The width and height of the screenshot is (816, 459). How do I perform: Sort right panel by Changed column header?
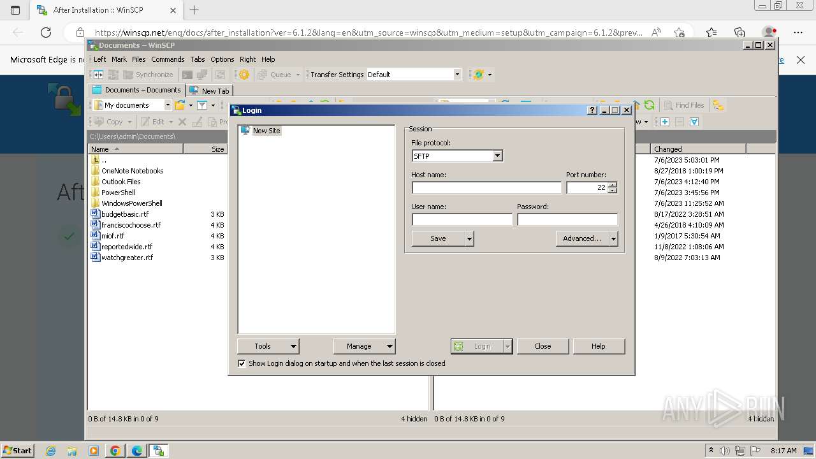699,149
